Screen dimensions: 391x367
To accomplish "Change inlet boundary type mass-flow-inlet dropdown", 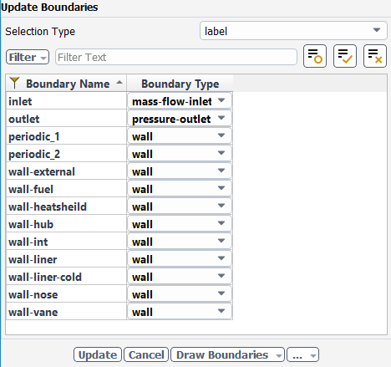I will click(x=180, y=101).
